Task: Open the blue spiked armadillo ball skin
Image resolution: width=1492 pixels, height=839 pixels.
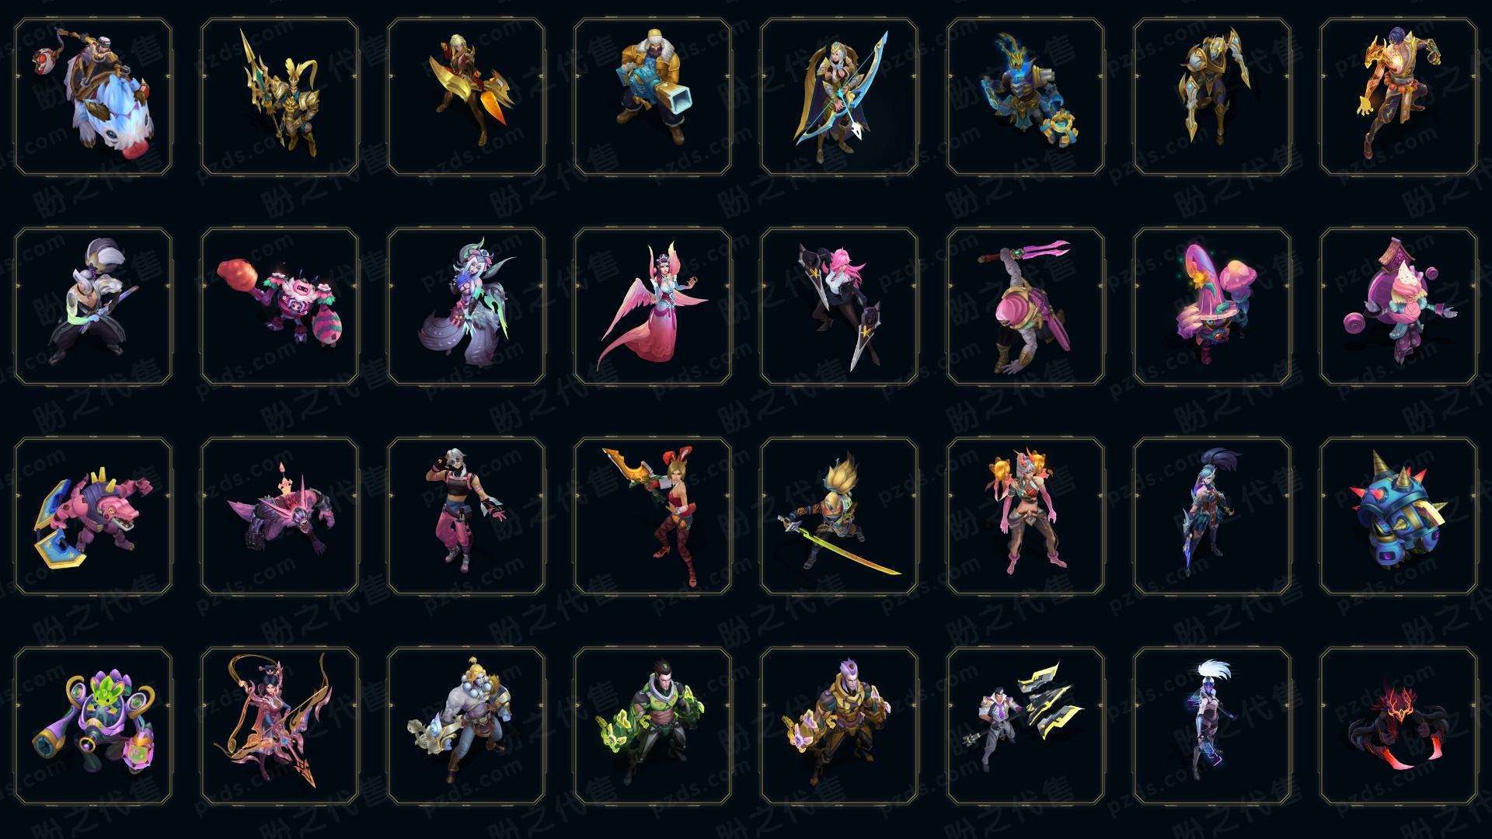Action: coord(1399,516)
